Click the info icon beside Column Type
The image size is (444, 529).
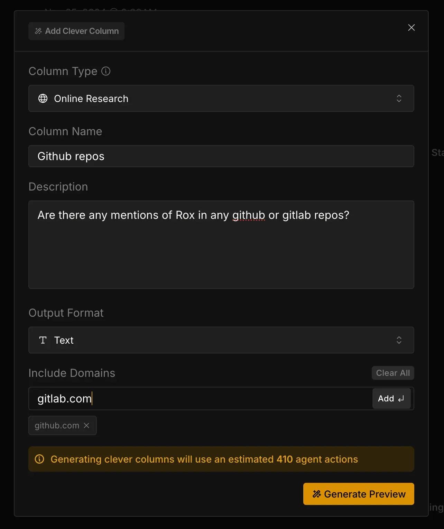tap(106, 71)
